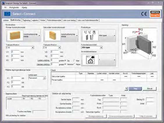Open the Muligheder menu
This screenshot has height=123, width=164.
click(x=14, y=8)
